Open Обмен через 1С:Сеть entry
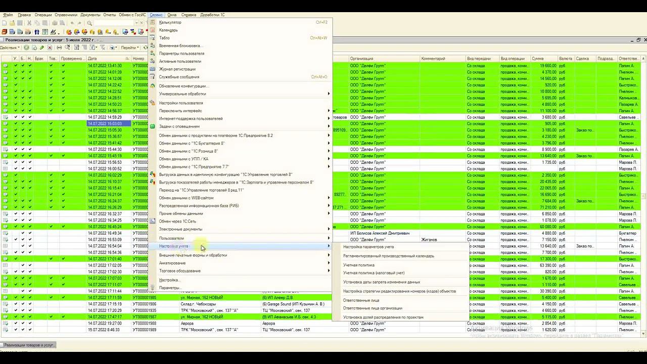The height and width of the screenshot is (364, 647). point(241,221)
